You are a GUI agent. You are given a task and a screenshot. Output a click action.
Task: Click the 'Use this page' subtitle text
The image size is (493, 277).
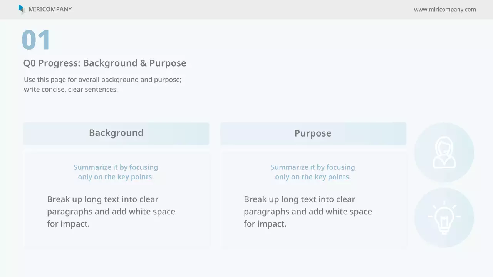[x=102, y=80]
